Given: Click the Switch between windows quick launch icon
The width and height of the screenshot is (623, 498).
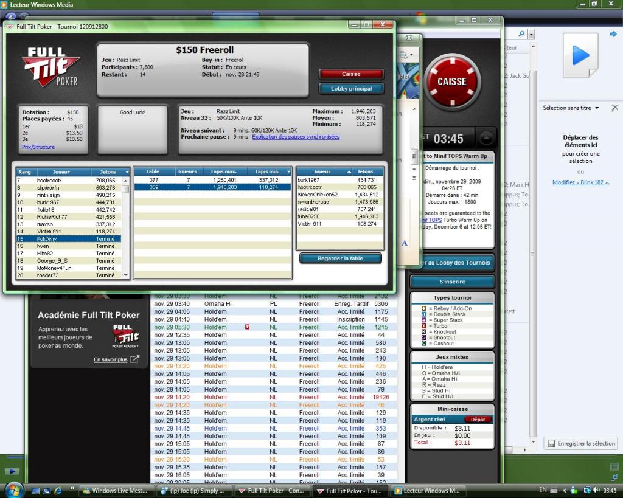Looking at the screenshot, I should (46, 491).
